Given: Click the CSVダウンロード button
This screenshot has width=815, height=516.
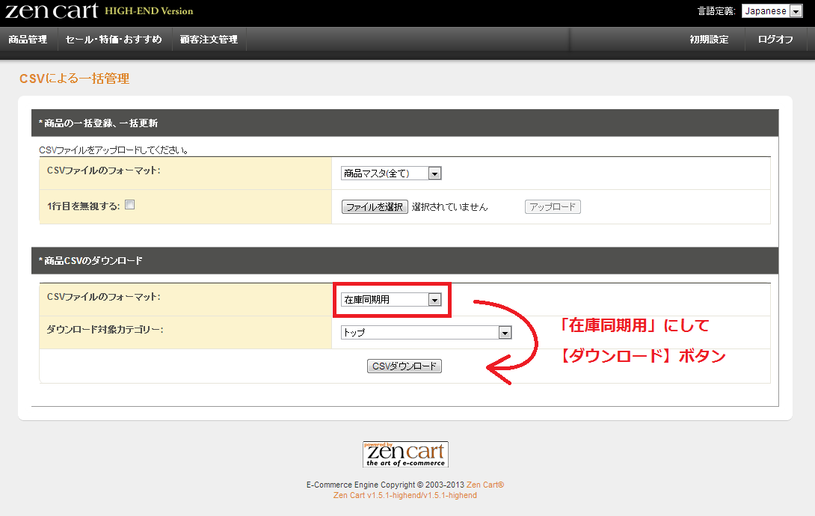Looking at the screenshot, I should pos(405,366).
